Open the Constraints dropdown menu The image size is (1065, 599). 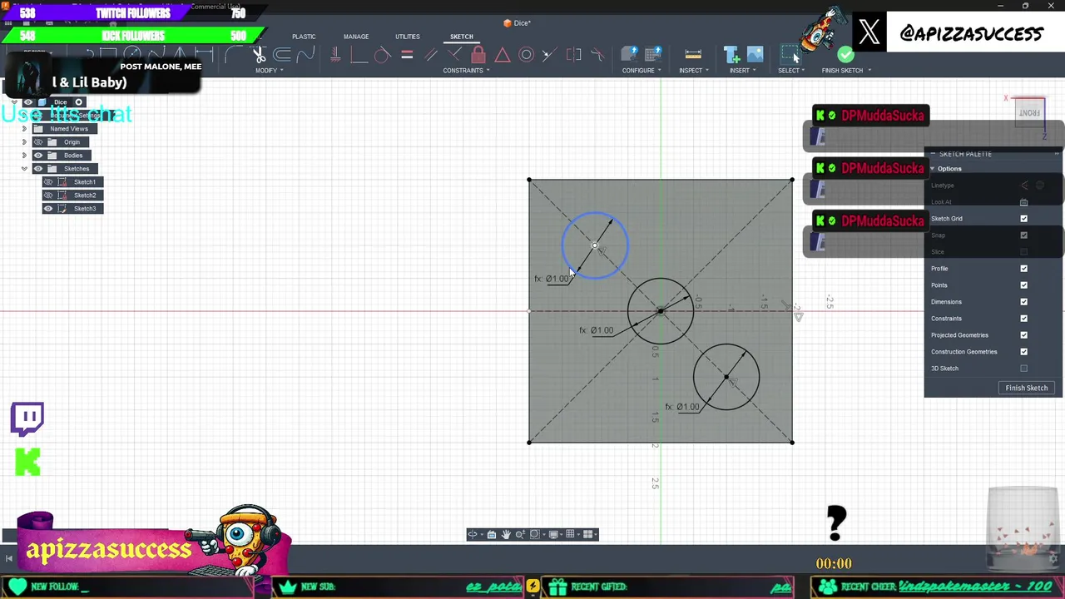point(466,71)
